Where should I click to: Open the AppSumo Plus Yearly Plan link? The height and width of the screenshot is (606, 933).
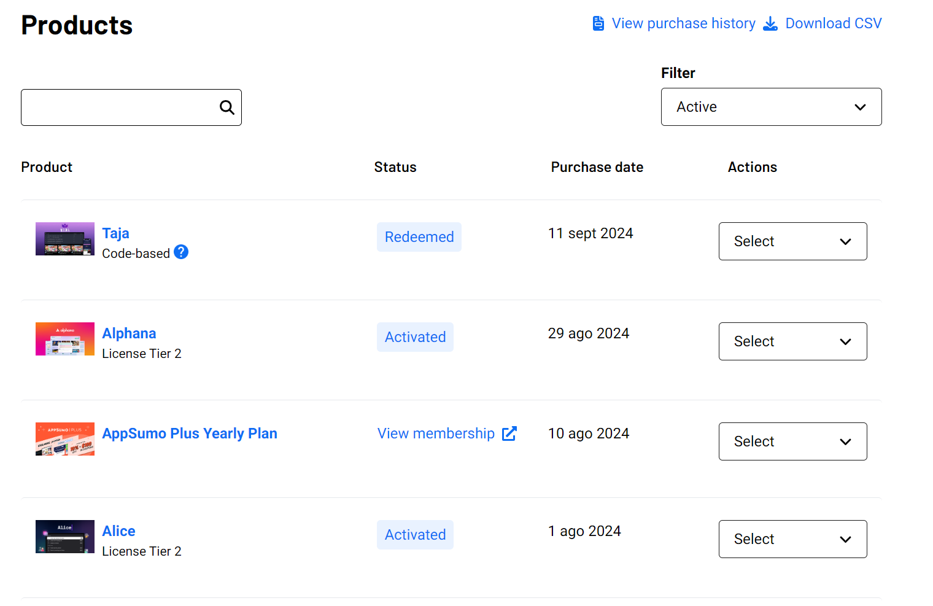[190, 433]
